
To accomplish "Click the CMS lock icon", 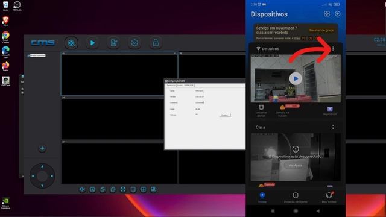I will pyautogui.click(x=156, y=43).
